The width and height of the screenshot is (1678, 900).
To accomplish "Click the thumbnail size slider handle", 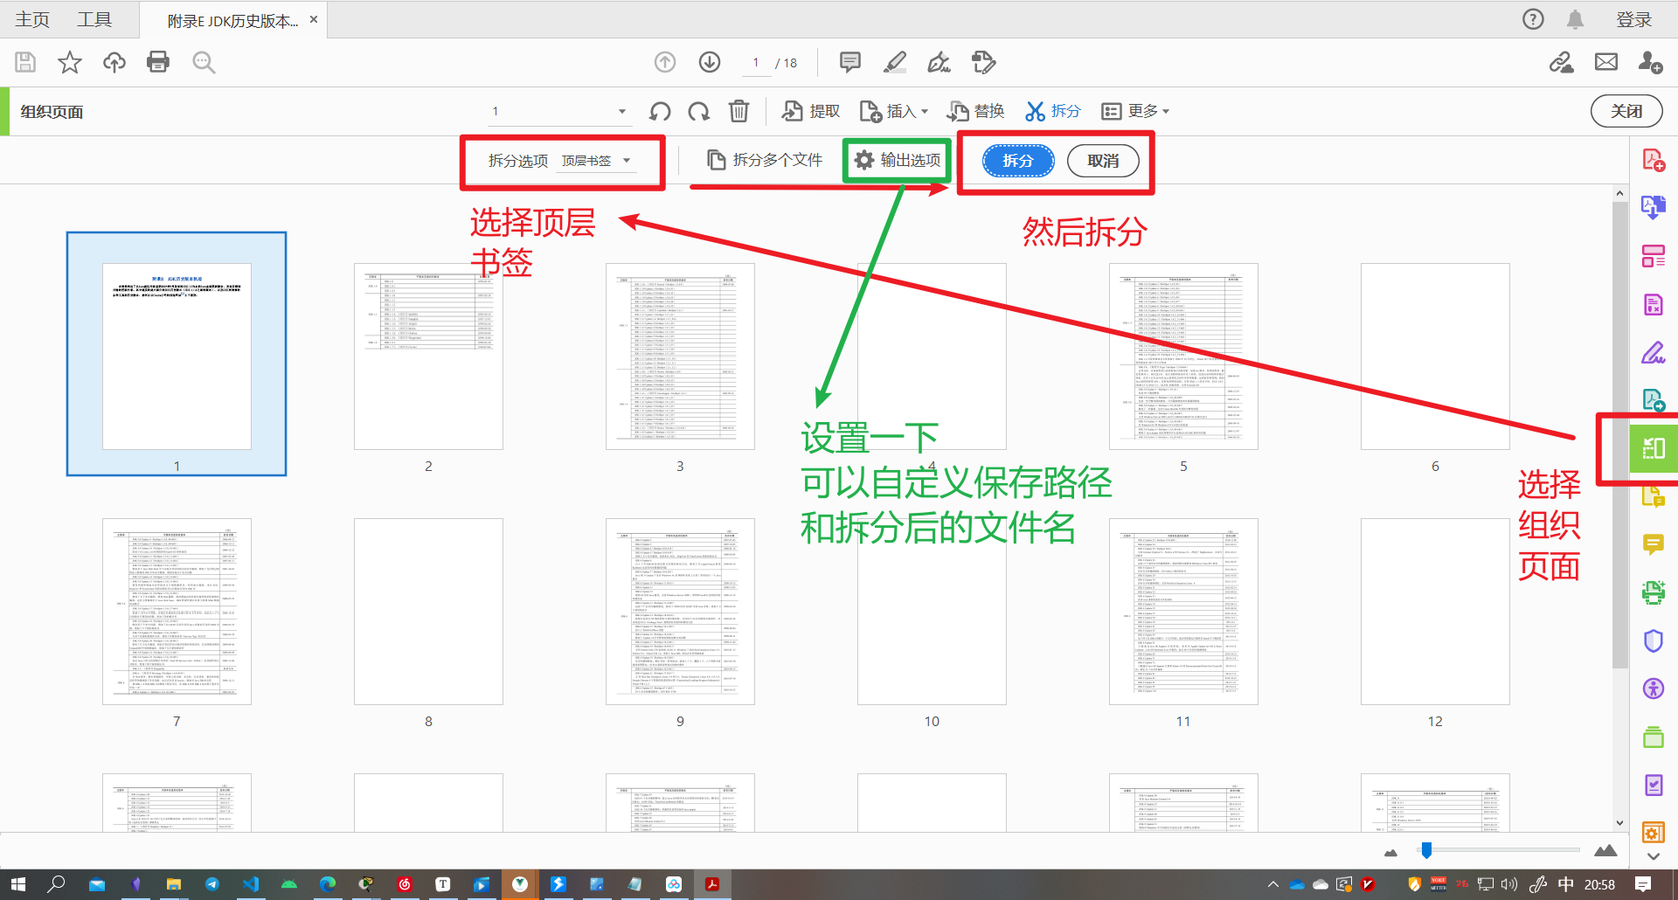I will point(1426,850).
